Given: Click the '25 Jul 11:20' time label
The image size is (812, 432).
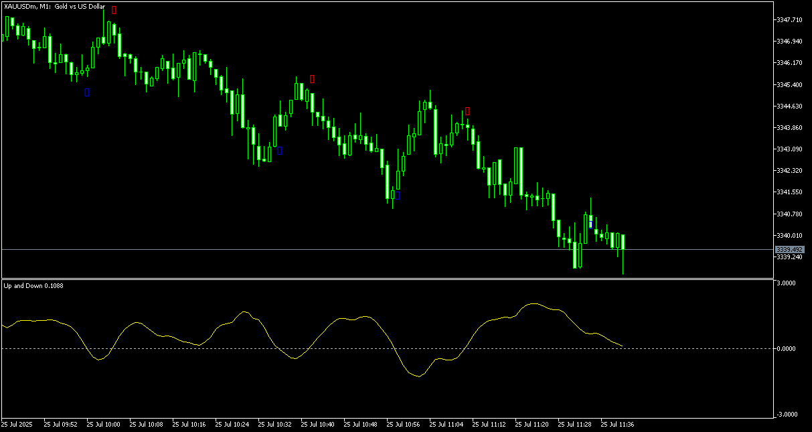Looking at the screenshot, I should pyautogui.click(x=532, y=425).
